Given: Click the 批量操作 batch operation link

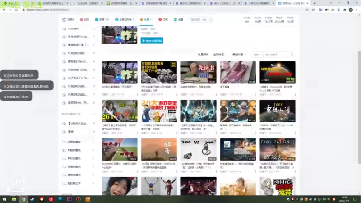Looking at the screenshot, I should [203, 55].
